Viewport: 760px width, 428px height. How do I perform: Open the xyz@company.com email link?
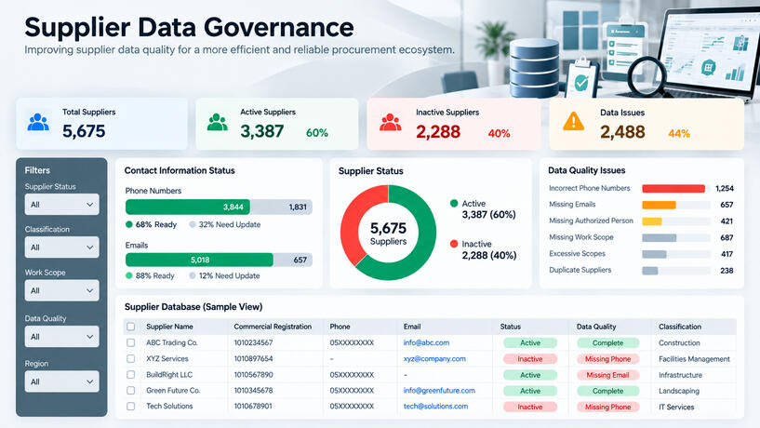(434, 359)
